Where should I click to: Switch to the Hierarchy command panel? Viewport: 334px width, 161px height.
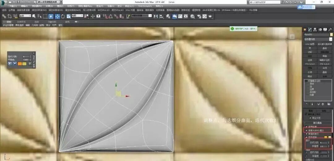[315, 29]
